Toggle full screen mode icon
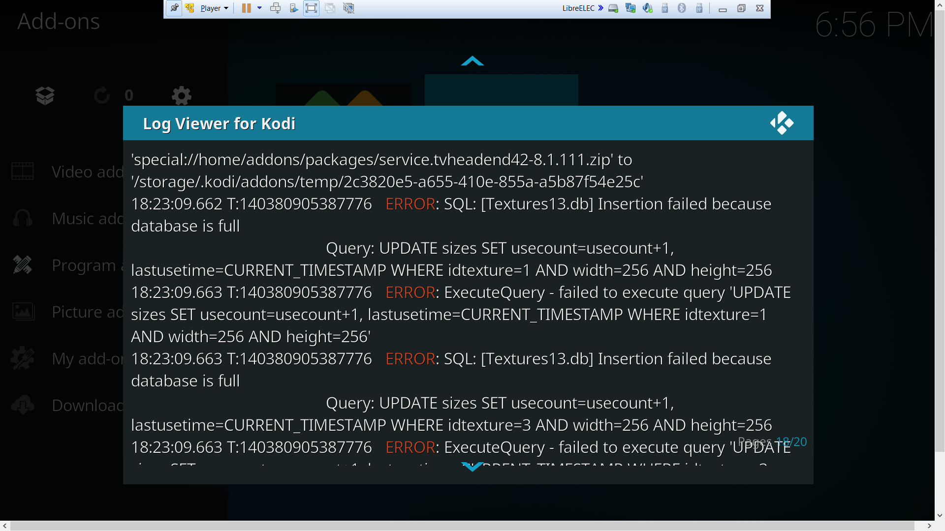Image resolution: width=945 pixels, height=531 pixels. point(311,8)
